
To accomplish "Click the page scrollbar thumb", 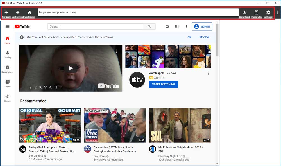I will [x=217, y=40].
